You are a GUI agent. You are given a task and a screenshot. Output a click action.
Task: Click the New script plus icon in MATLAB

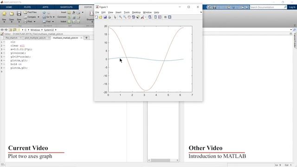(4, 13)
